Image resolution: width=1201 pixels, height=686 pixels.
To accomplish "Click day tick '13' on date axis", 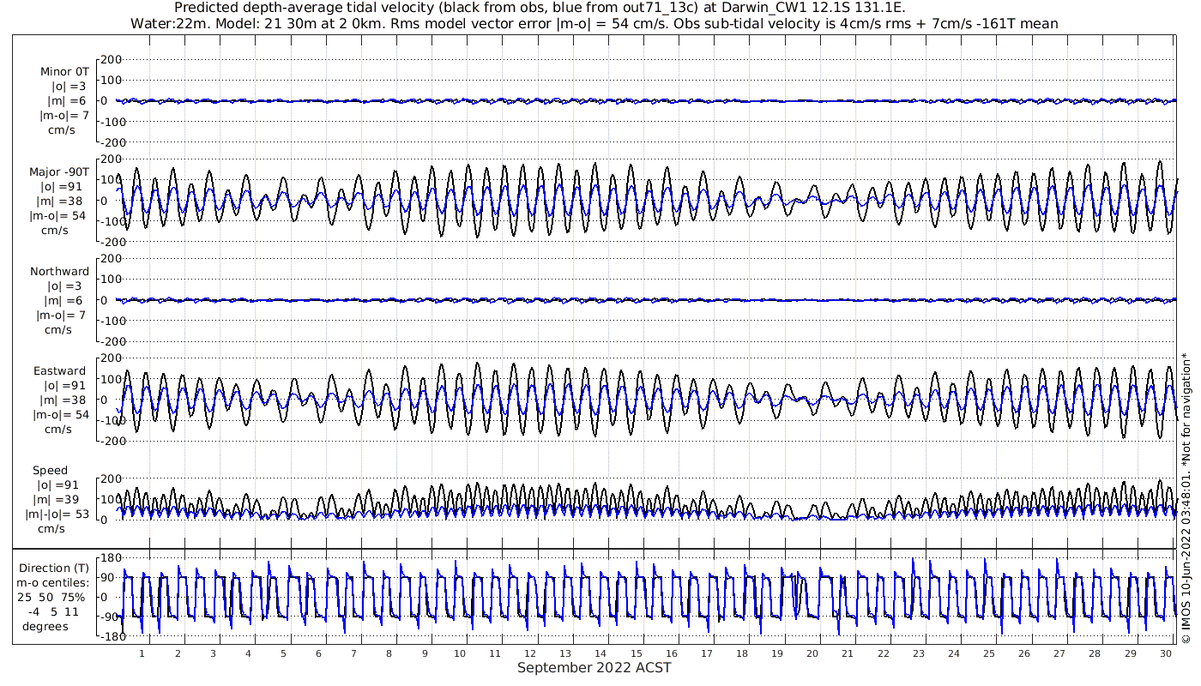I will coord(565,653).
